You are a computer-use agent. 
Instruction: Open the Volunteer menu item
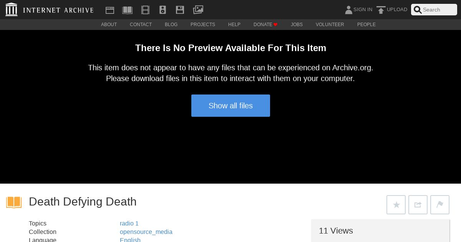tap(330, 25)
